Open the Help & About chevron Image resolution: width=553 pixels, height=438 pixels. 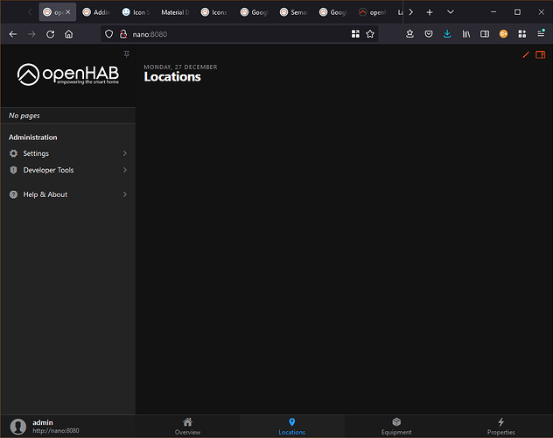coord(125,194)
